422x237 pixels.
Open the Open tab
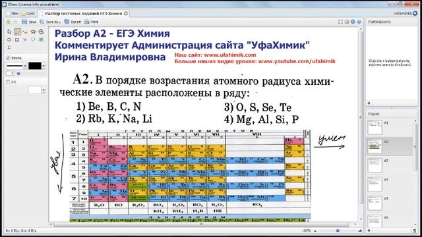click(x=28, y=13)
